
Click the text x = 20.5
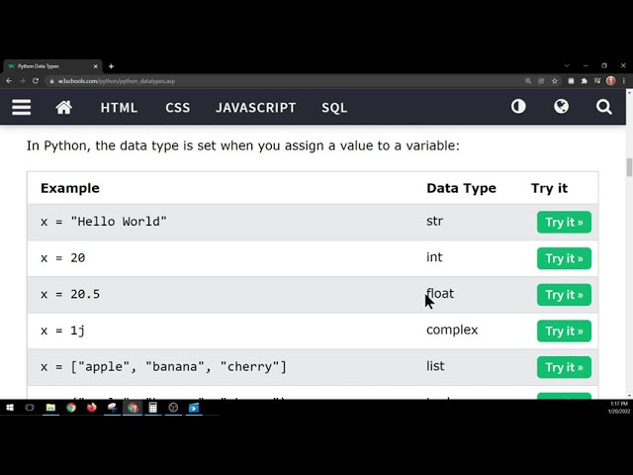tap(70, 294)
